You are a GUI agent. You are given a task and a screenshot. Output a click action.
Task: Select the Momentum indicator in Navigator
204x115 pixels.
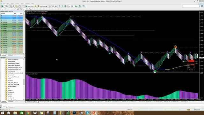coord(11,75)
